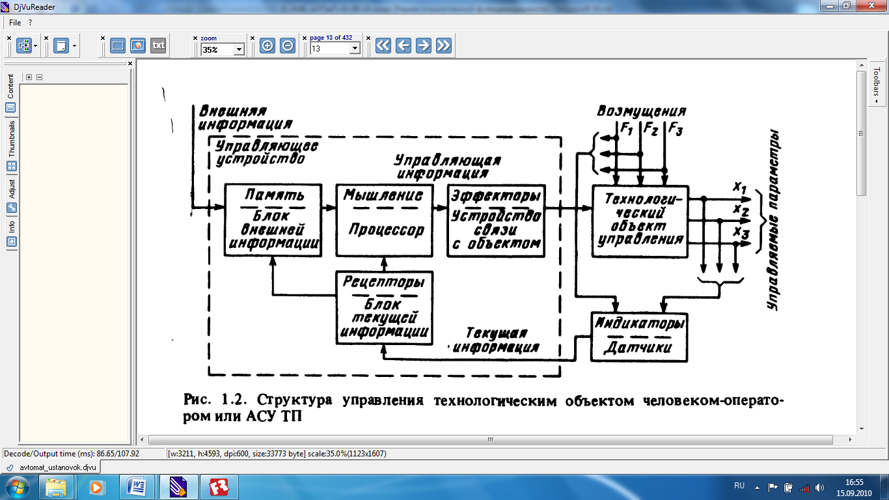Click the zoom out minus icon
Screen dimensions: 889x500
(288, 46)
